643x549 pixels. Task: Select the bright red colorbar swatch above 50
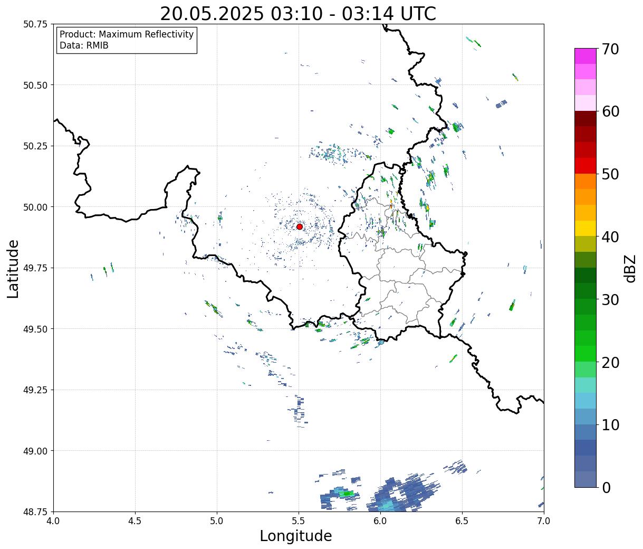click(x=586, y=166)
